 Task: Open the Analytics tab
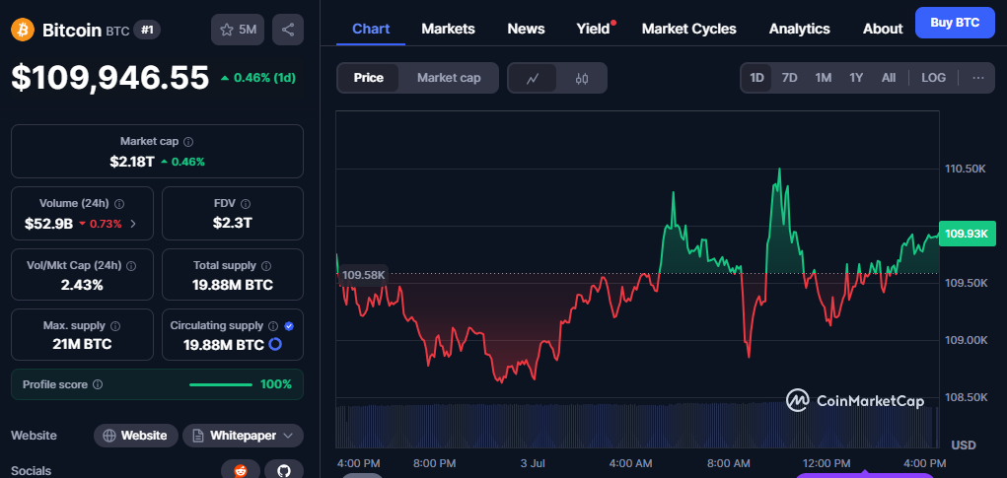click(x=800, y=29)
